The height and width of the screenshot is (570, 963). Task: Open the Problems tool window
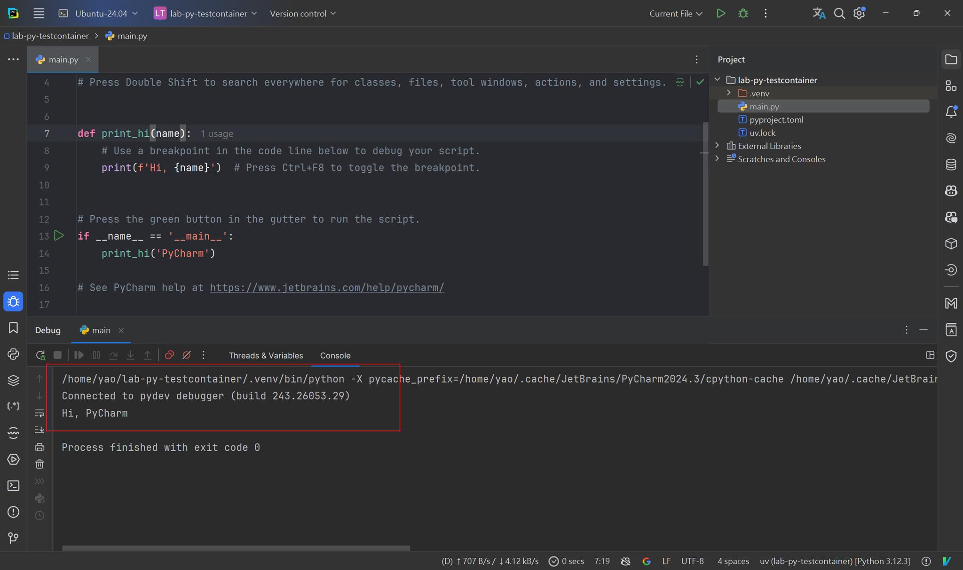point(13,512)
